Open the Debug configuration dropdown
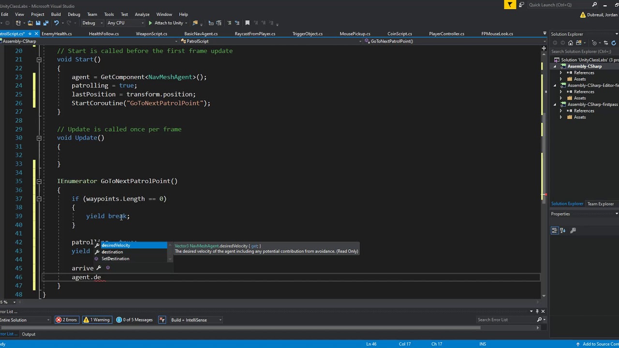Viewport: 619px width, 348px height. click(x=92, y=23)
